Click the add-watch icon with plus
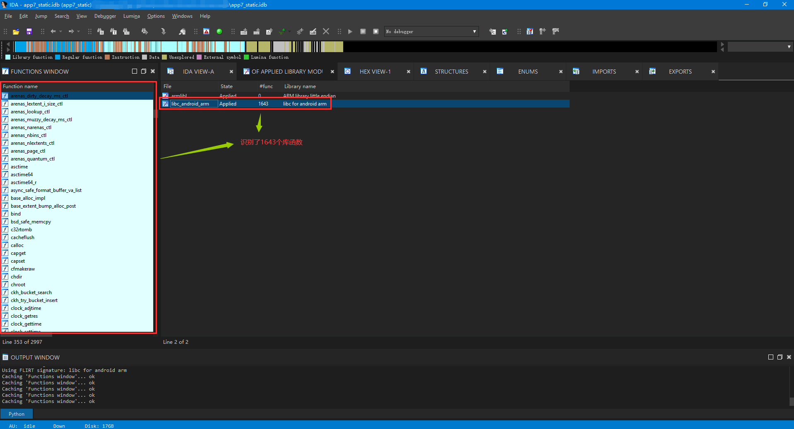 click(543, 31)
